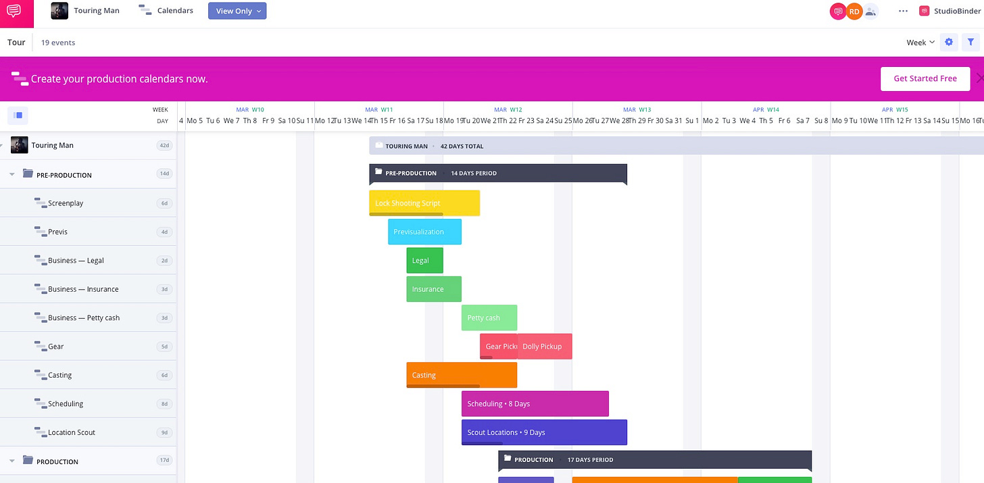Image resolution: width=984 pixels, height=483 pixels.
Task: Click the RD user avatar
Action: pyautogui.click(x=854, y=11)
